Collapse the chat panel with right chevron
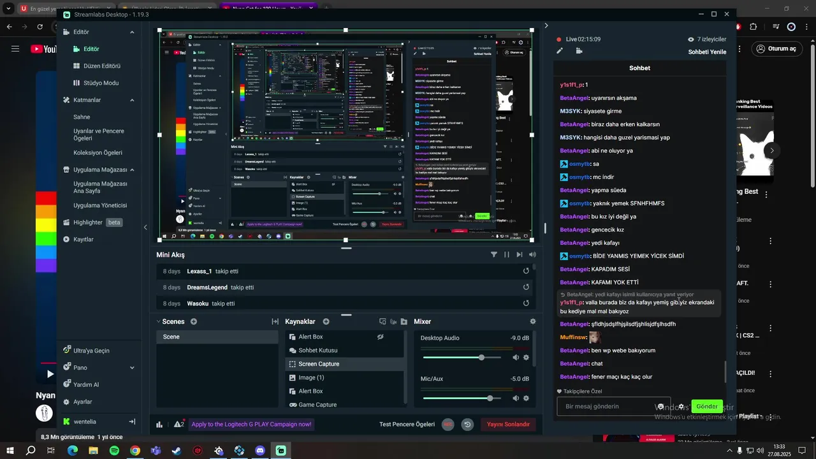 point(546,25)
